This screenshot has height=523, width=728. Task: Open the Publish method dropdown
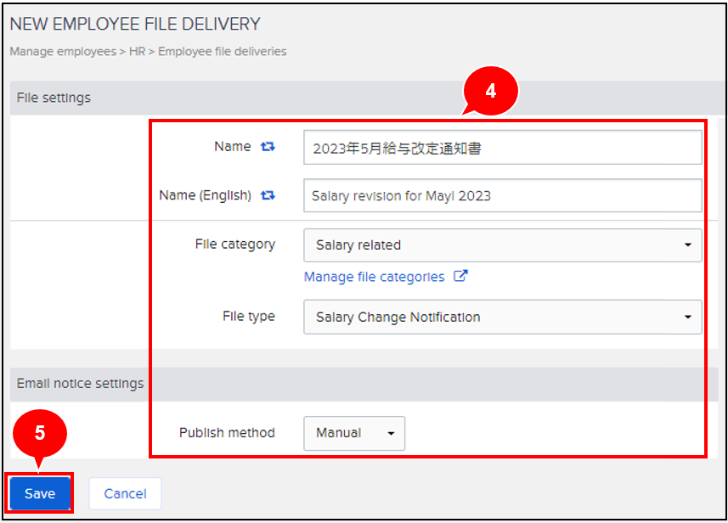tap(354, 433)
